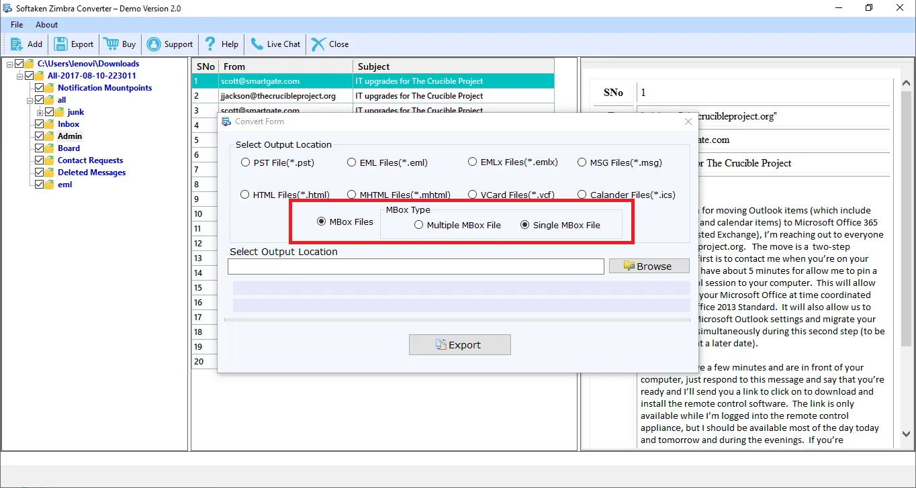Select first email from scott@smartgate.com
Screen dimensions: 916x488
[x=373, y=81]
